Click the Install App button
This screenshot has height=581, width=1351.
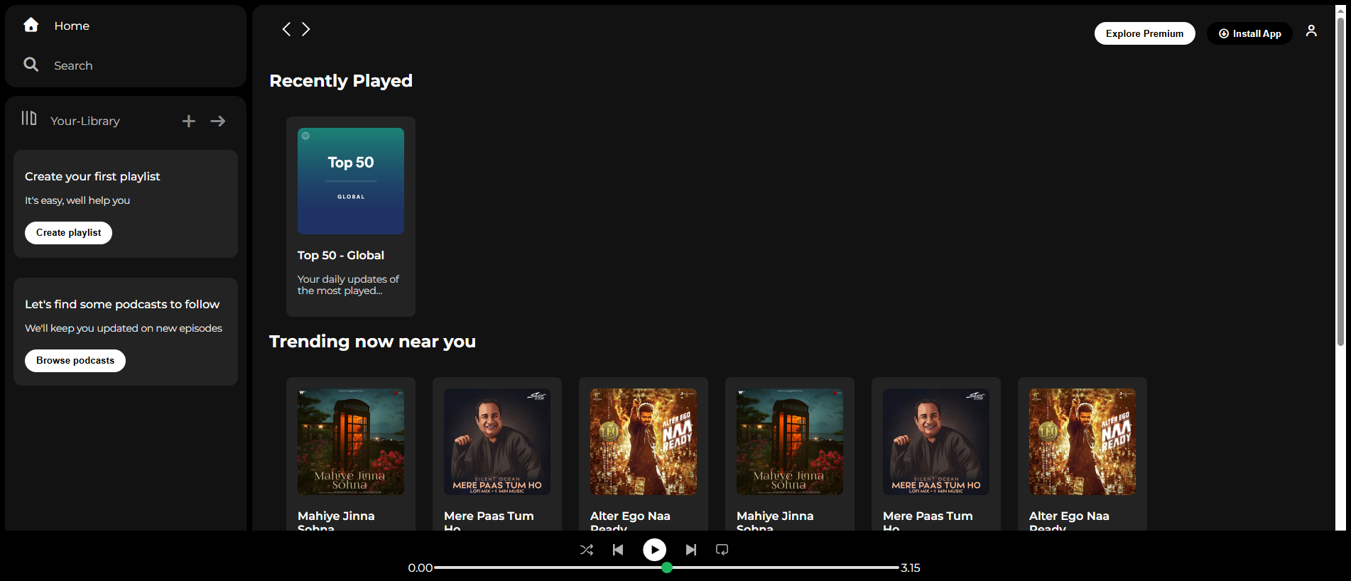point(1249,33)
